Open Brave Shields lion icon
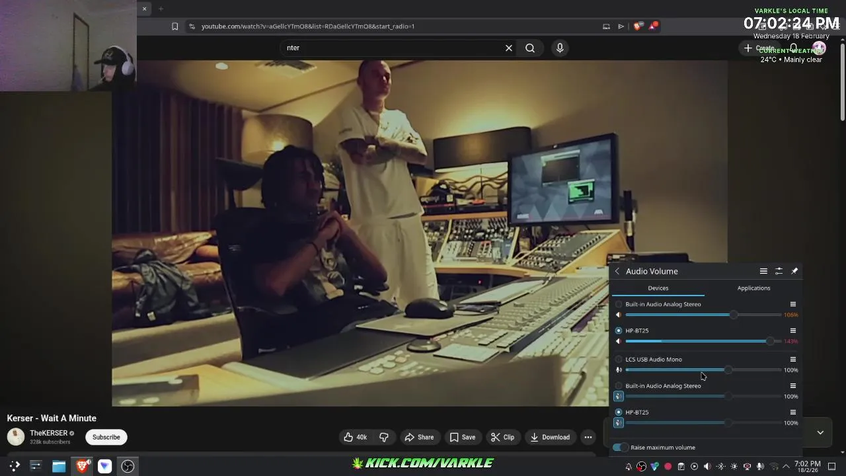Viewport: 846px width, 476px height. 637,26
